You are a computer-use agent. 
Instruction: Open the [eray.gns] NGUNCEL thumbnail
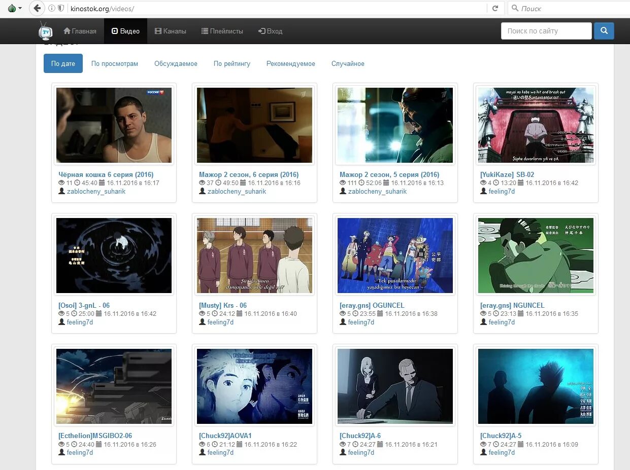click(x=536, y=256)
